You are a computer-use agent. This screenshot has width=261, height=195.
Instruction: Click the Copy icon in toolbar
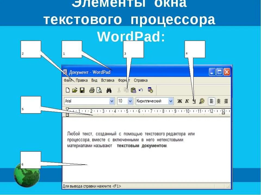[126, 90]
